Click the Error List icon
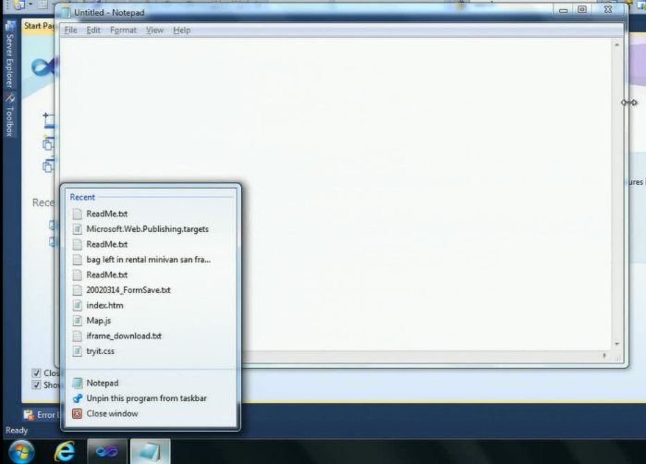 click(x=29, y=415)
